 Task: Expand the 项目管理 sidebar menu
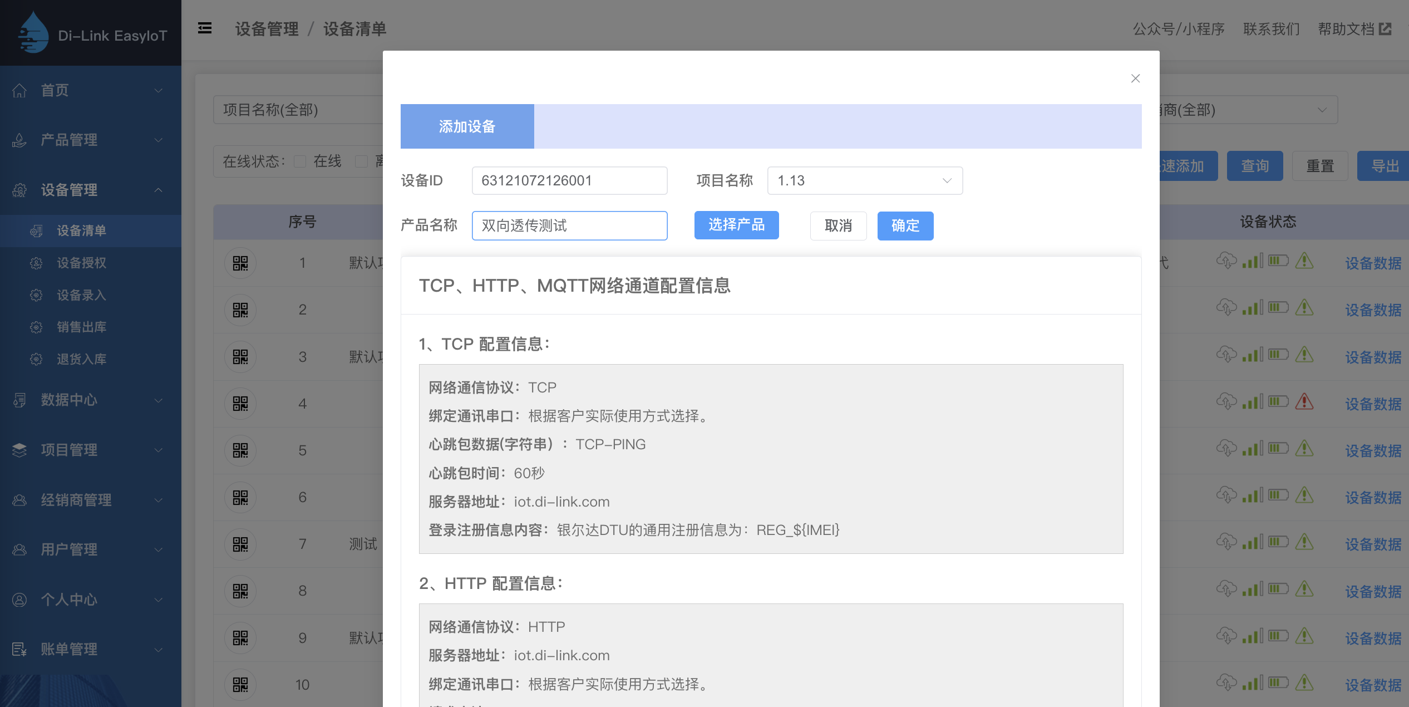pyautogui.click(x=91, y=450)
